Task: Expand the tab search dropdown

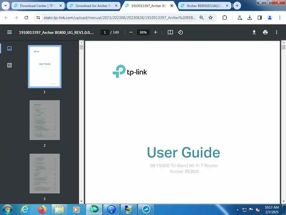Action: tap(6, 6)
